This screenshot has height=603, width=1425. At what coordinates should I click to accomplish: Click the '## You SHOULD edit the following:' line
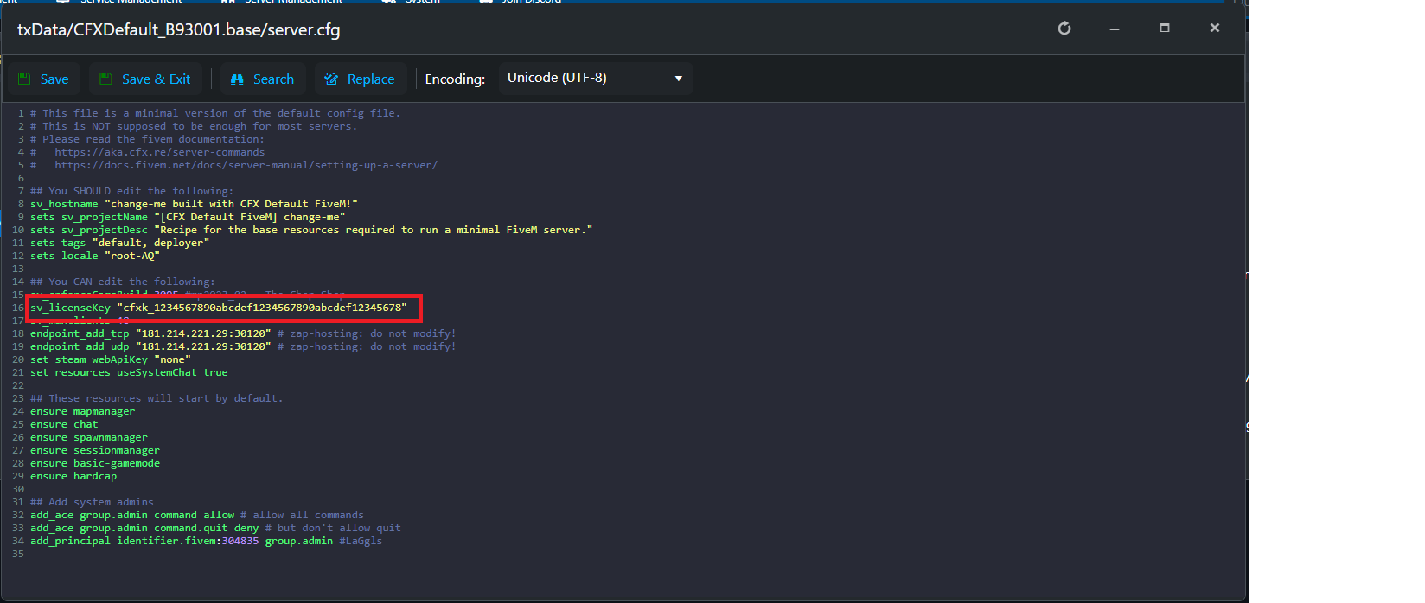[x=132, y=191]
